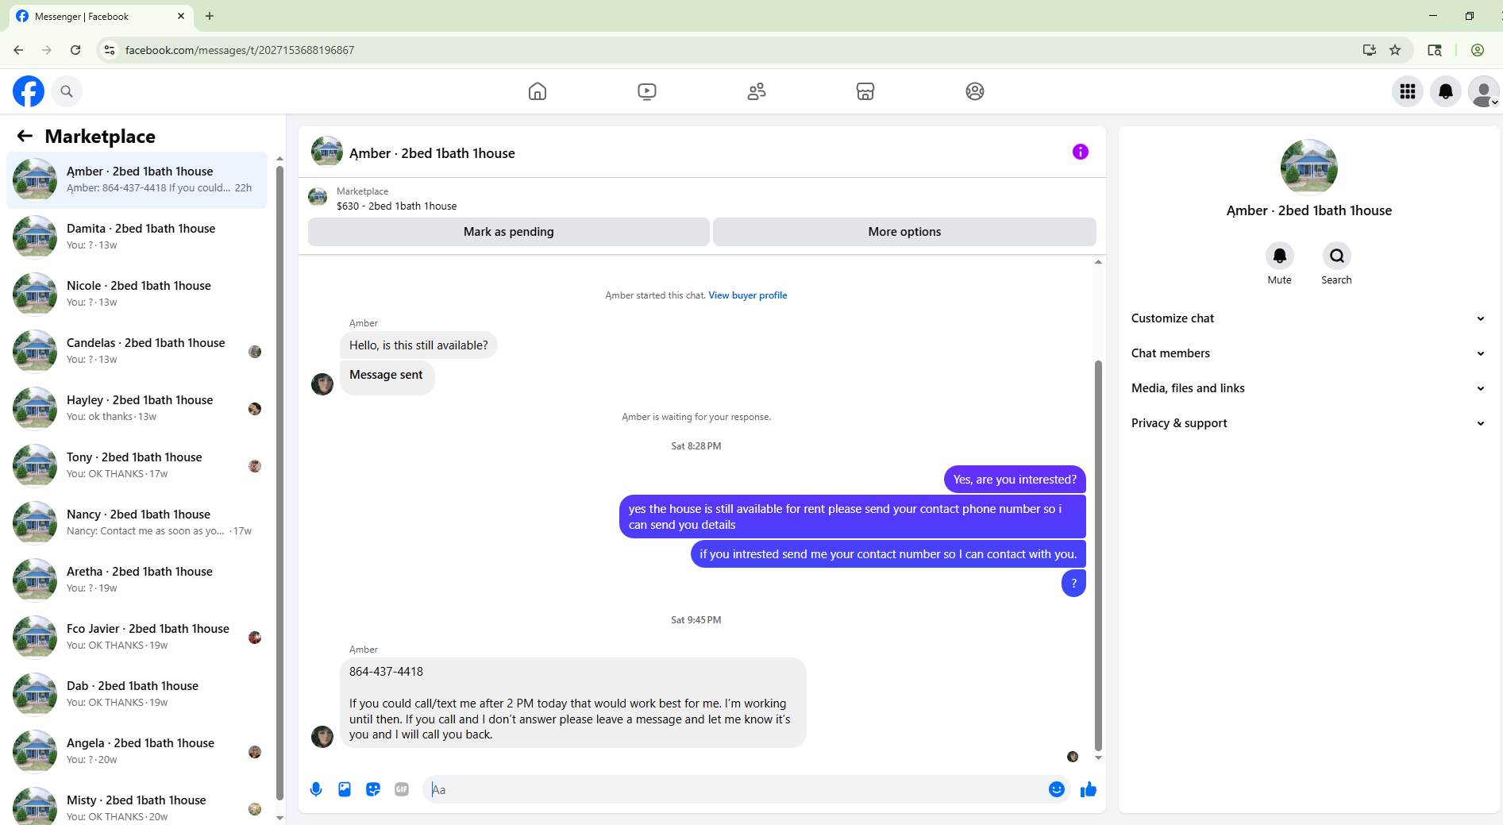
Task: Open a new browser tab
Action: (x=210, y=16)
